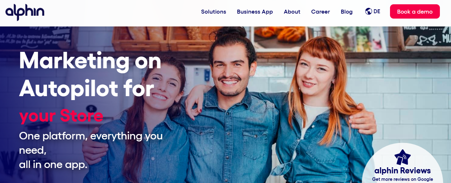Open the Career page link

tap(320, 12)
